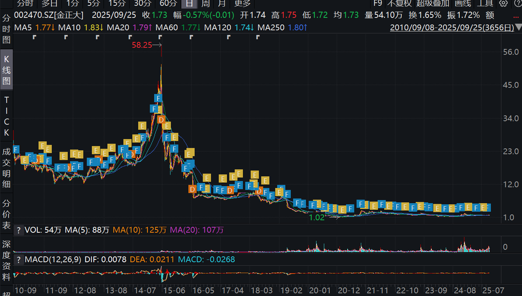Toggle the 周 weekly period
The width and height of the screenshot is (522, 296).
click(x=205, y=3)
